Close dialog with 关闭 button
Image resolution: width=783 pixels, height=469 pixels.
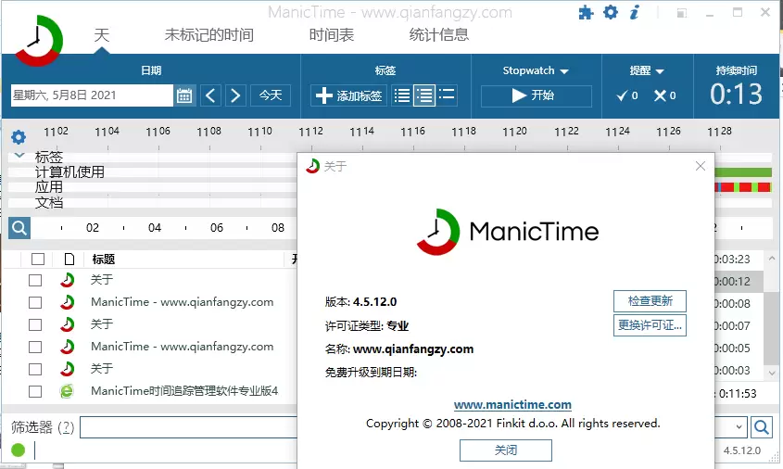[506, 450]
